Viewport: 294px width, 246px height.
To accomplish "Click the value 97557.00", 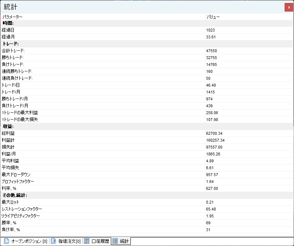I will click(214, 147).
